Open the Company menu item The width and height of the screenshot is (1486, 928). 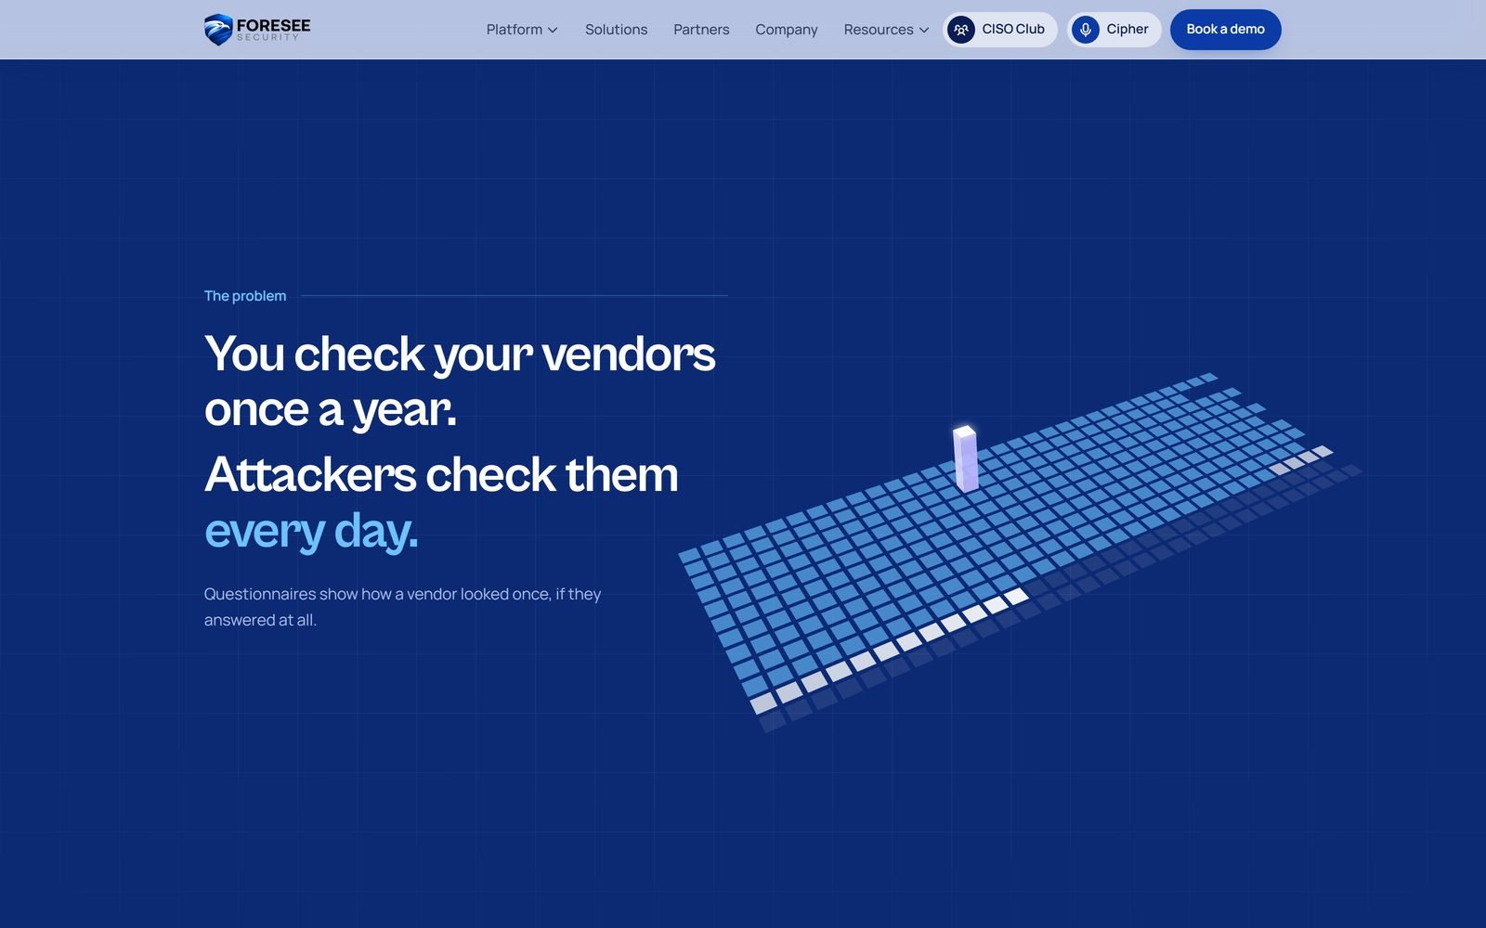[x=787, y=30]
